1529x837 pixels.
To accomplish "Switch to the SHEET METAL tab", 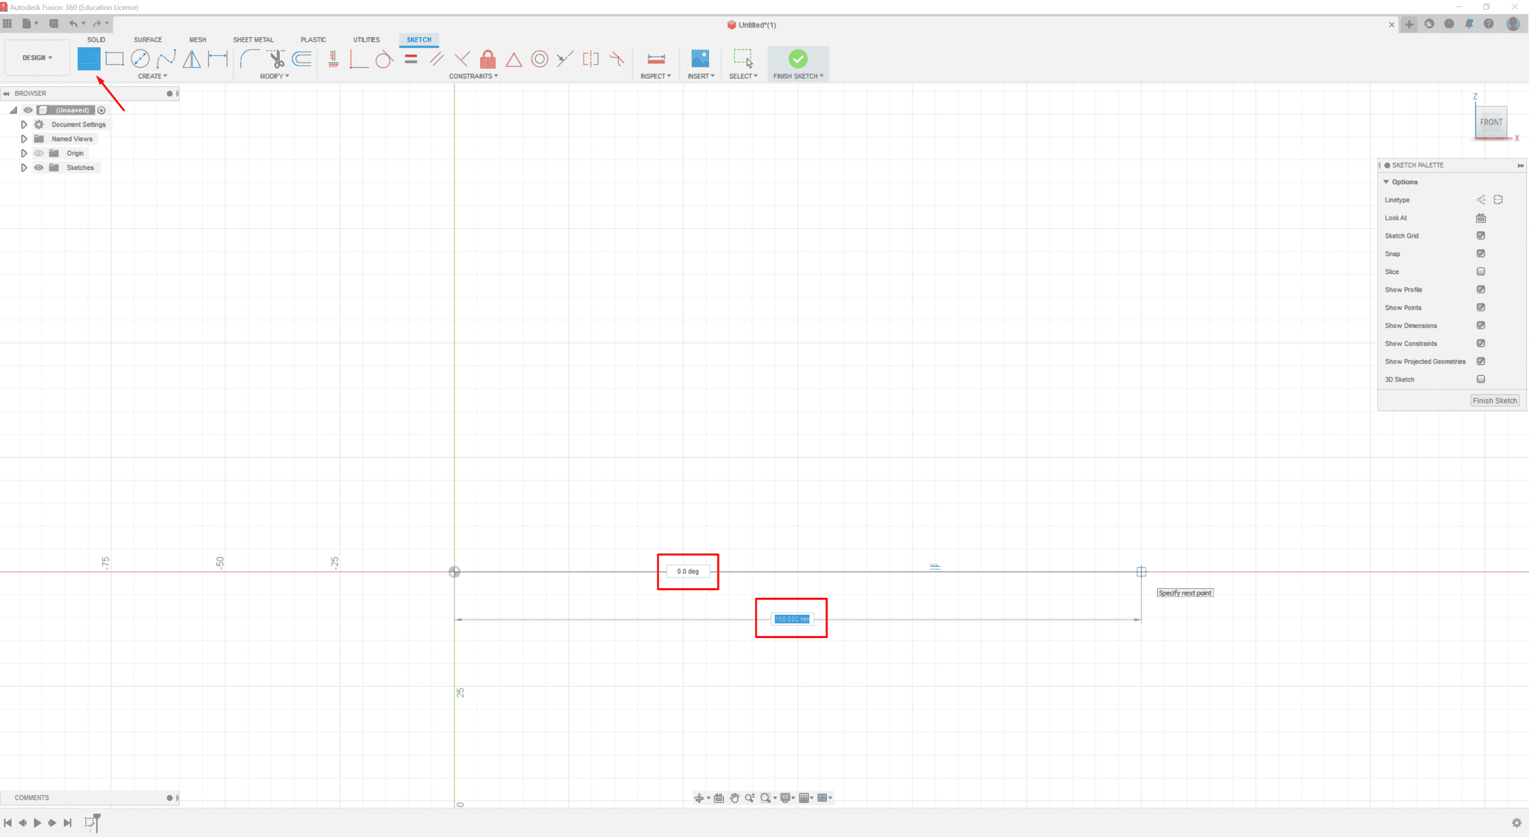I will (254, 40).
